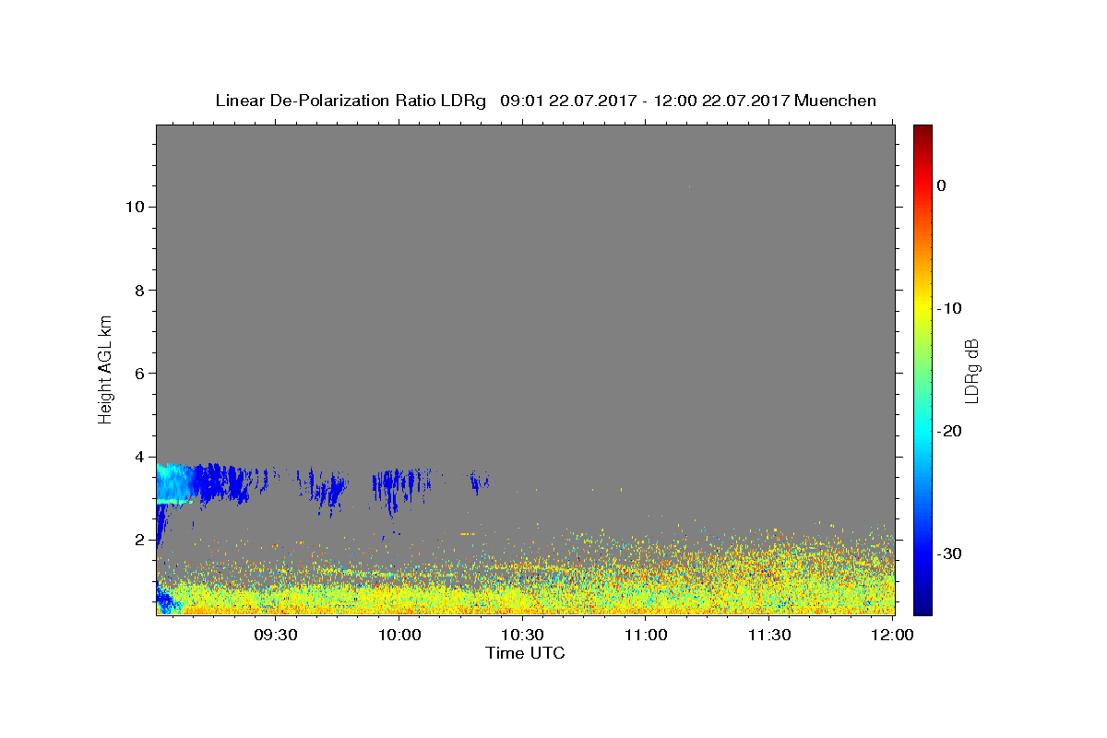The height and width of the screenshot is (738, 1107).
Task: Click the yellow -10 dB colorbar region
Action: coord(922,308)
